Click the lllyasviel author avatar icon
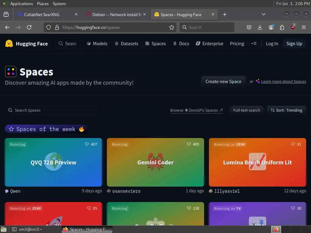Screen dimensions: 311x233 coord(211,191)
